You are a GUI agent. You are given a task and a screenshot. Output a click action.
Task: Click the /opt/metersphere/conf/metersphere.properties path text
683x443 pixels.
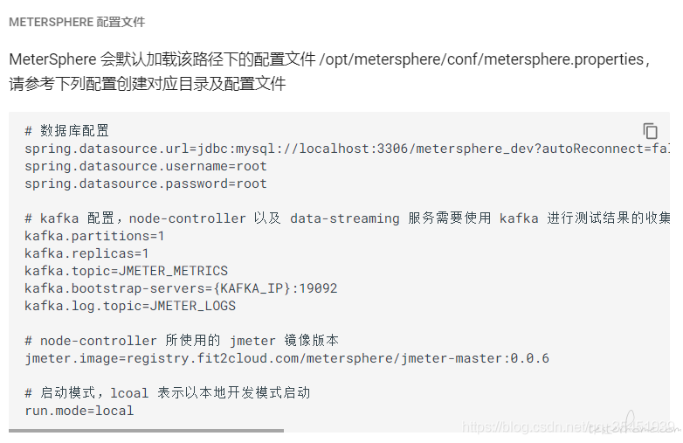click(x=481, y=59)
